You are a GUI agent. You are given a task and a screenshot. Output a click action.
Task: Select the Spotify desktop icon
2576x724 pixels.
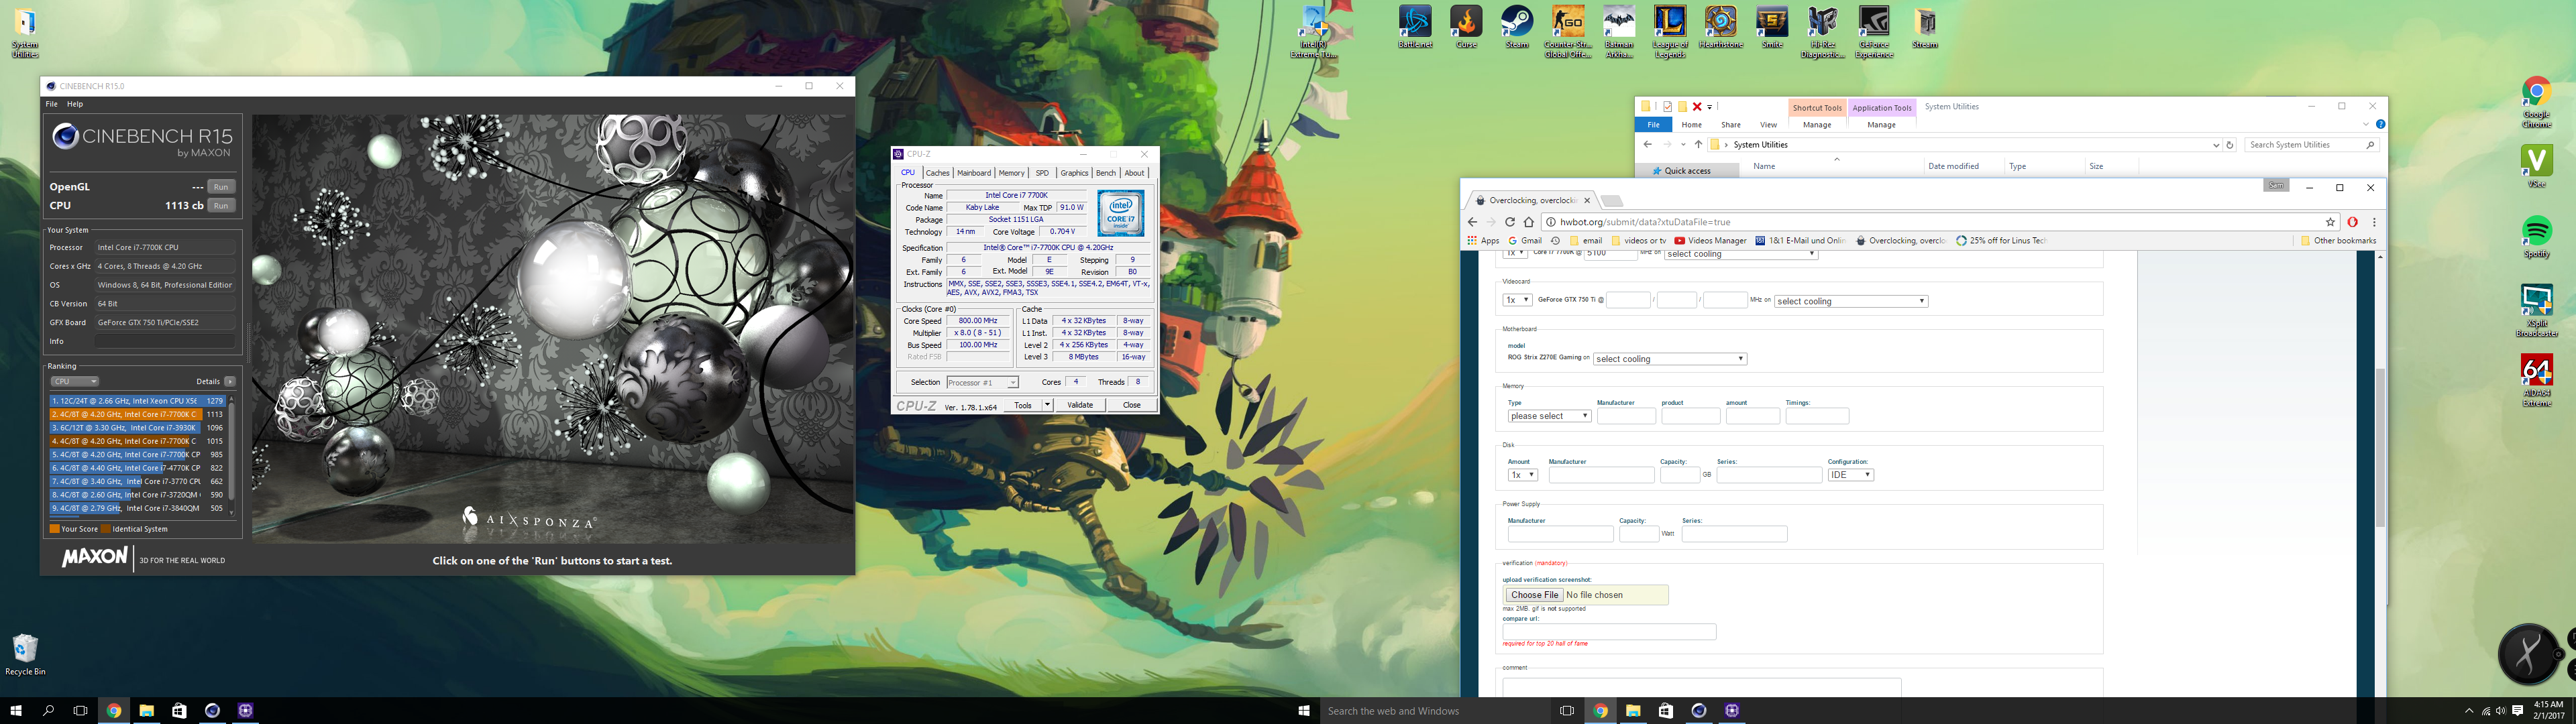pyautogui.click(x=2536, y=237)
